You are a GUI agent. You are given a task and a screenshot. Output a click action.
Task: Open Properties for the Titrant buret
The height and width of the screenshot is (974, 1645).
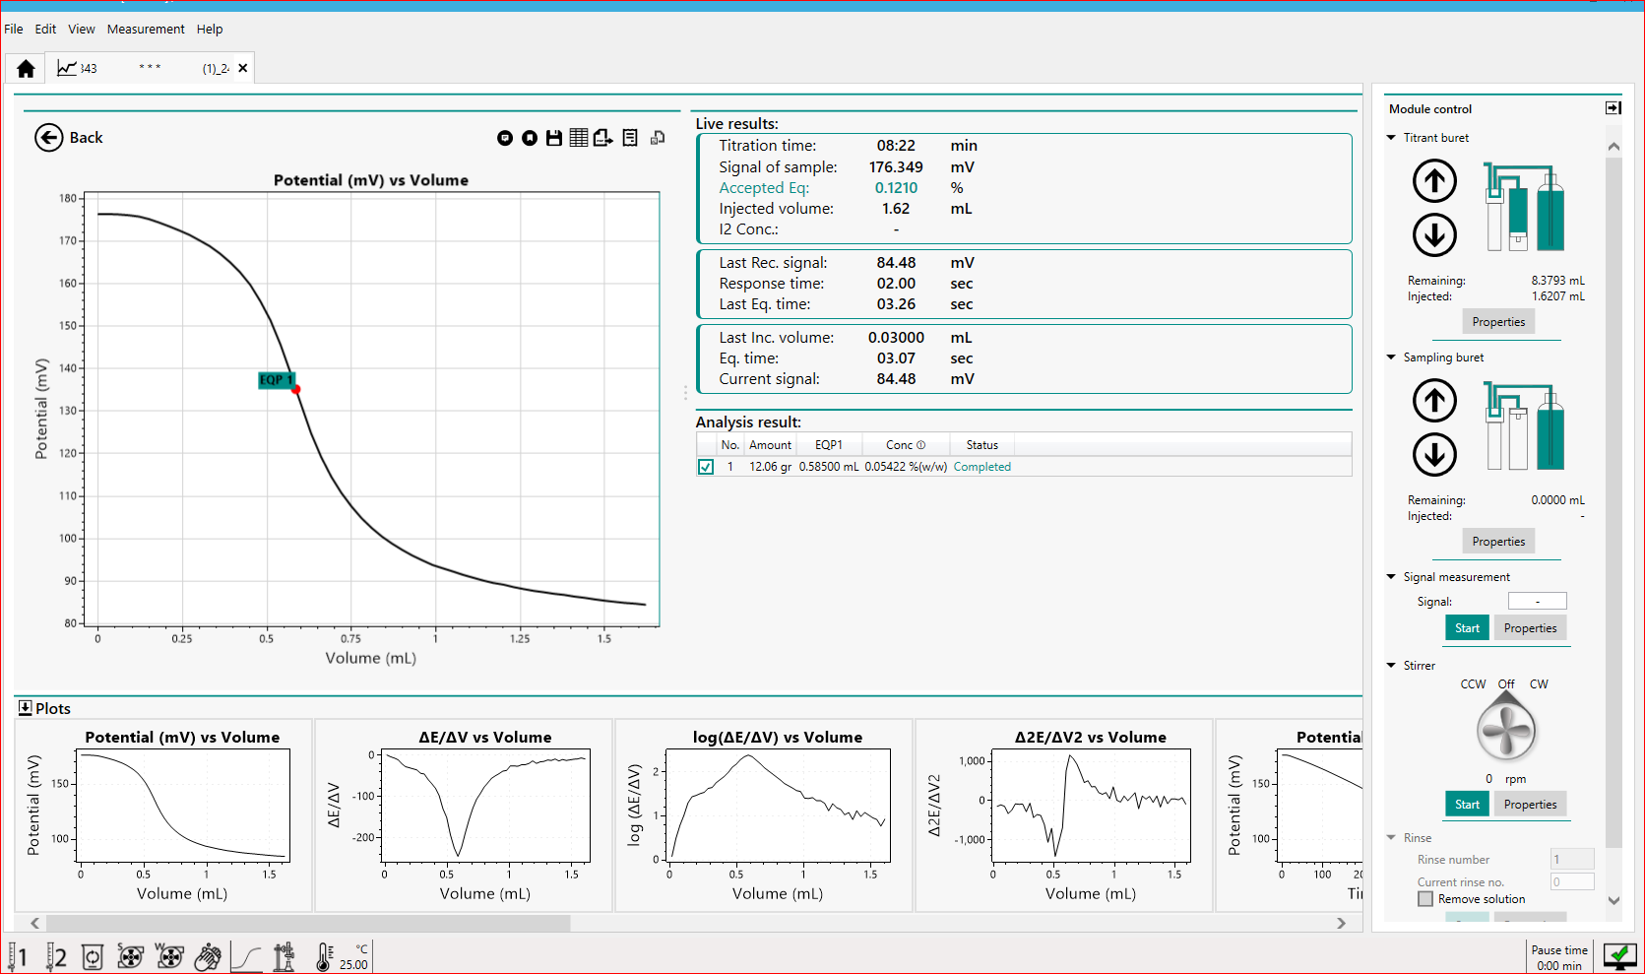[1497, 322]
